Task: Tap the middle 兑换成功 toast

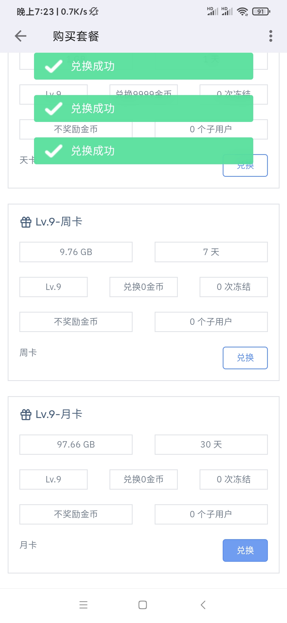Action: (143, 108)
